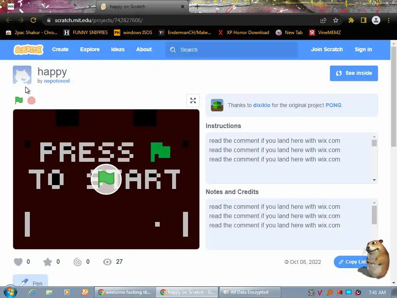Click the Pen extension chip

pos(30,281)
